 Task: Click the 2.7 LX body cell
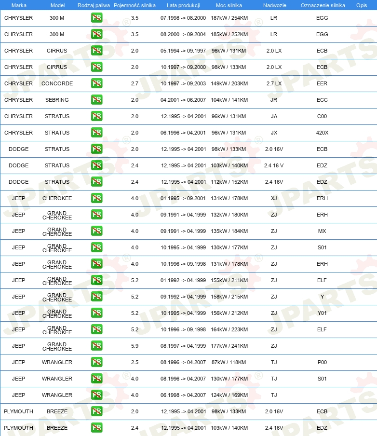pyautogui.click(x=274, y=83)
